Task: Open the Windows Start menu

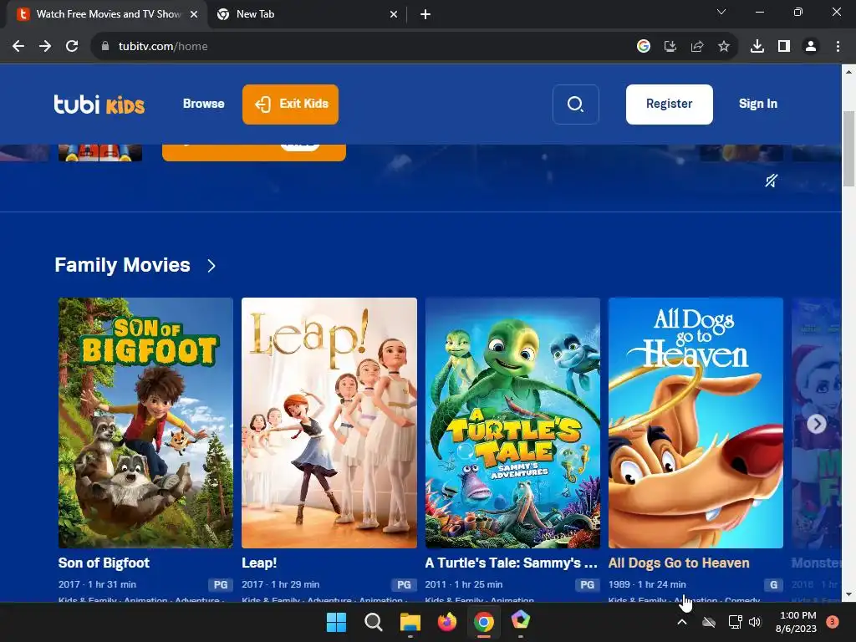Action: [336, 622]
